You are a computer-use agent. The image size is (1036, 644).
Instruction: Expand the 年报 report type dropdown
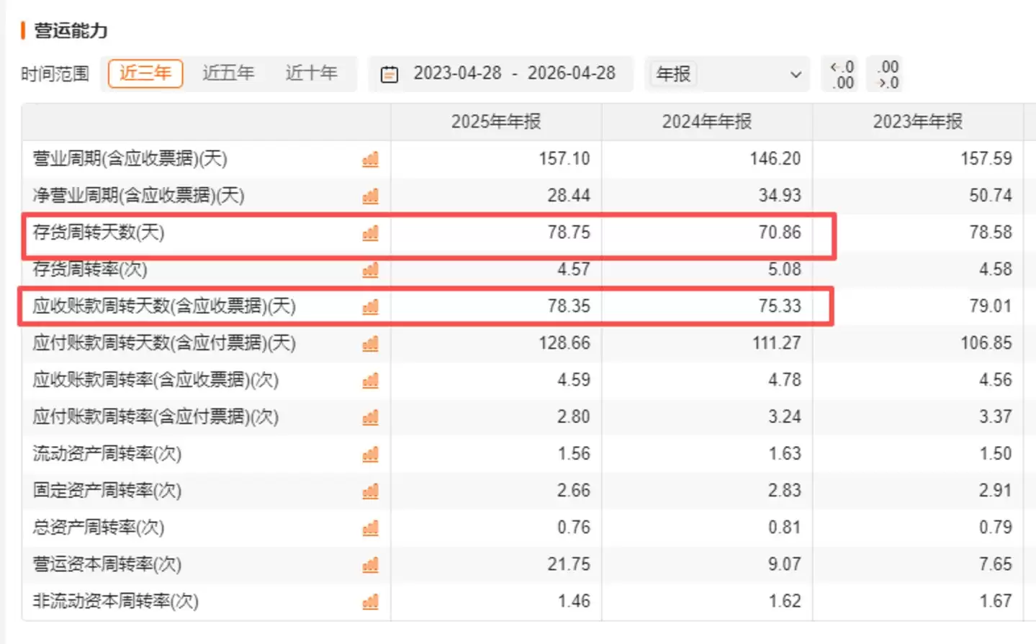tap(727, 74)
